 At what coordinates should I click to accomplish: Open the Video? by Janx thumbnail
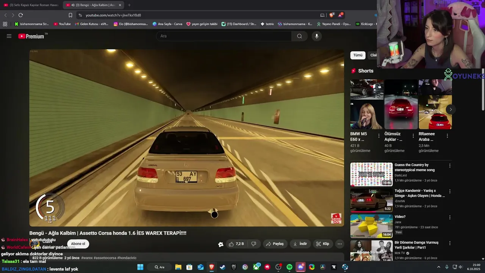[371, 226]
